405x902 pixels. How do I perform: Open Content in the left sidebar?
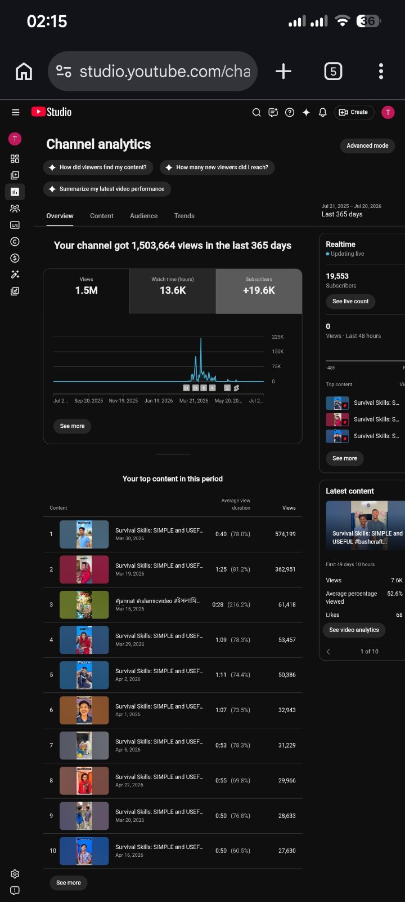click(15, 175)
